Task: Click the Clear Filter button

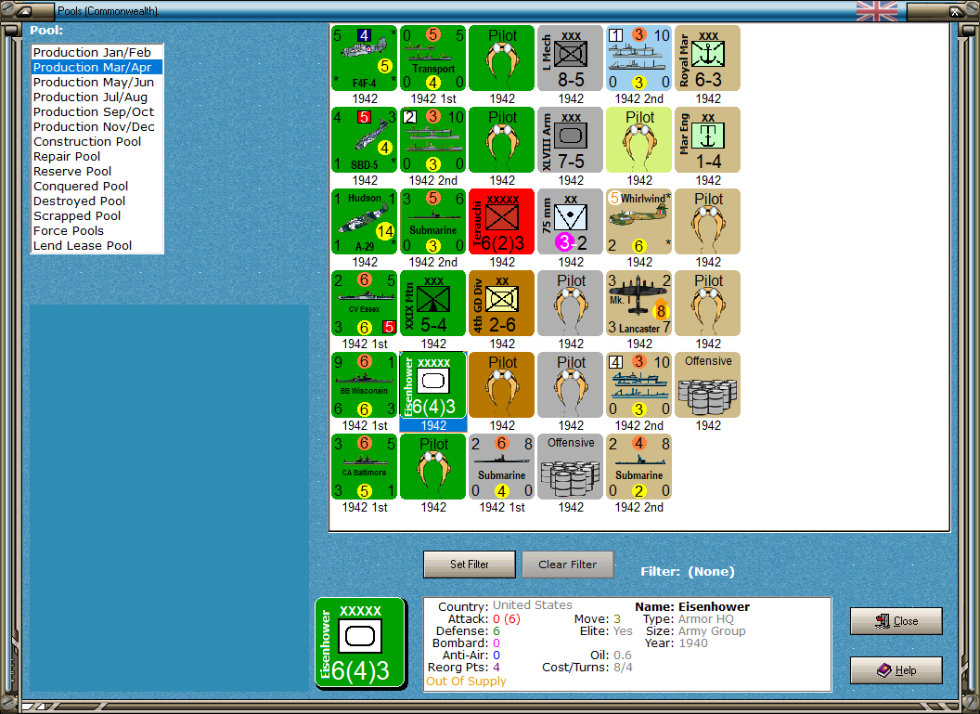Action: tap(568, 565)
